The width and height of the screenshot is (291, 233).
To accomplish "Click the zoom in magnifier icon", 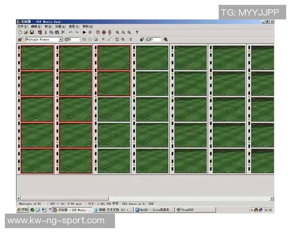I will click(x=117, y=32).
